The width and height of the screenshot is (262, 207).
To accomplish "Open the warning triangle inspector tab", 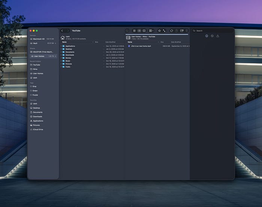I will click(x=217, y=36).
